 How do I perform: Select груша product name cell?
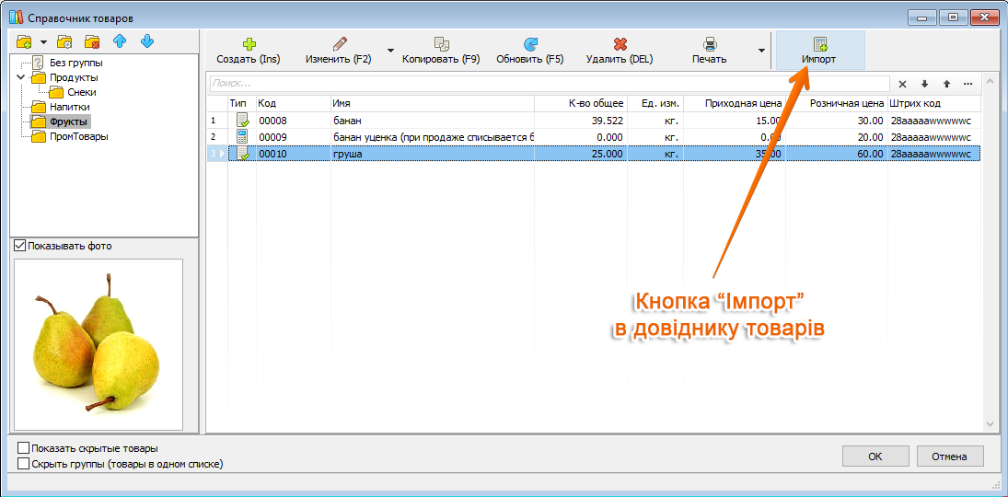coord(433,154)
